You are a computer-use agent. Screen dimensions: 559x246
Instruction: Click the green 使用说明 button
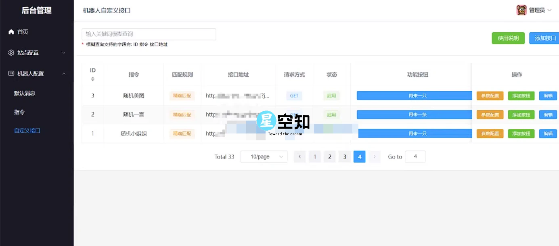(x=508, y=38)
